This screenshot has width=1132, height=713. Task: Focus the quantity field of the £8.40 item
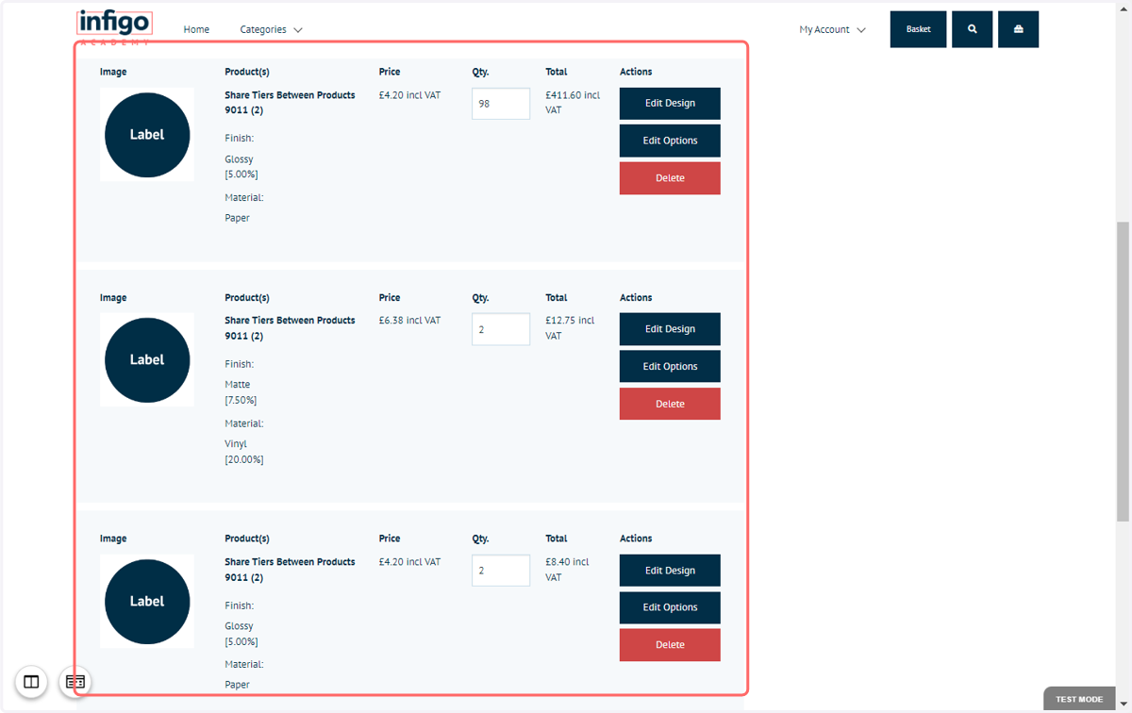[x=501, y=571]
